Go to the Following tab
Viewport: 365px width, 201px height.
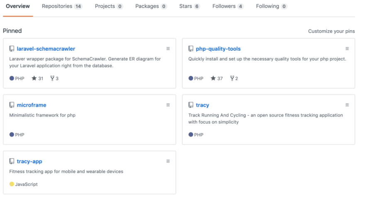click(x=271, y=6)
